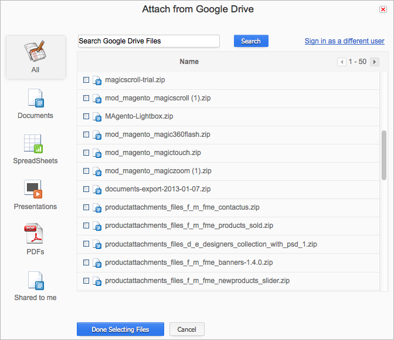This screenshot has width=394, height=340.
Task: Select documents-export-2013-01-07.zip checkbox
Action: pos(86,189)
